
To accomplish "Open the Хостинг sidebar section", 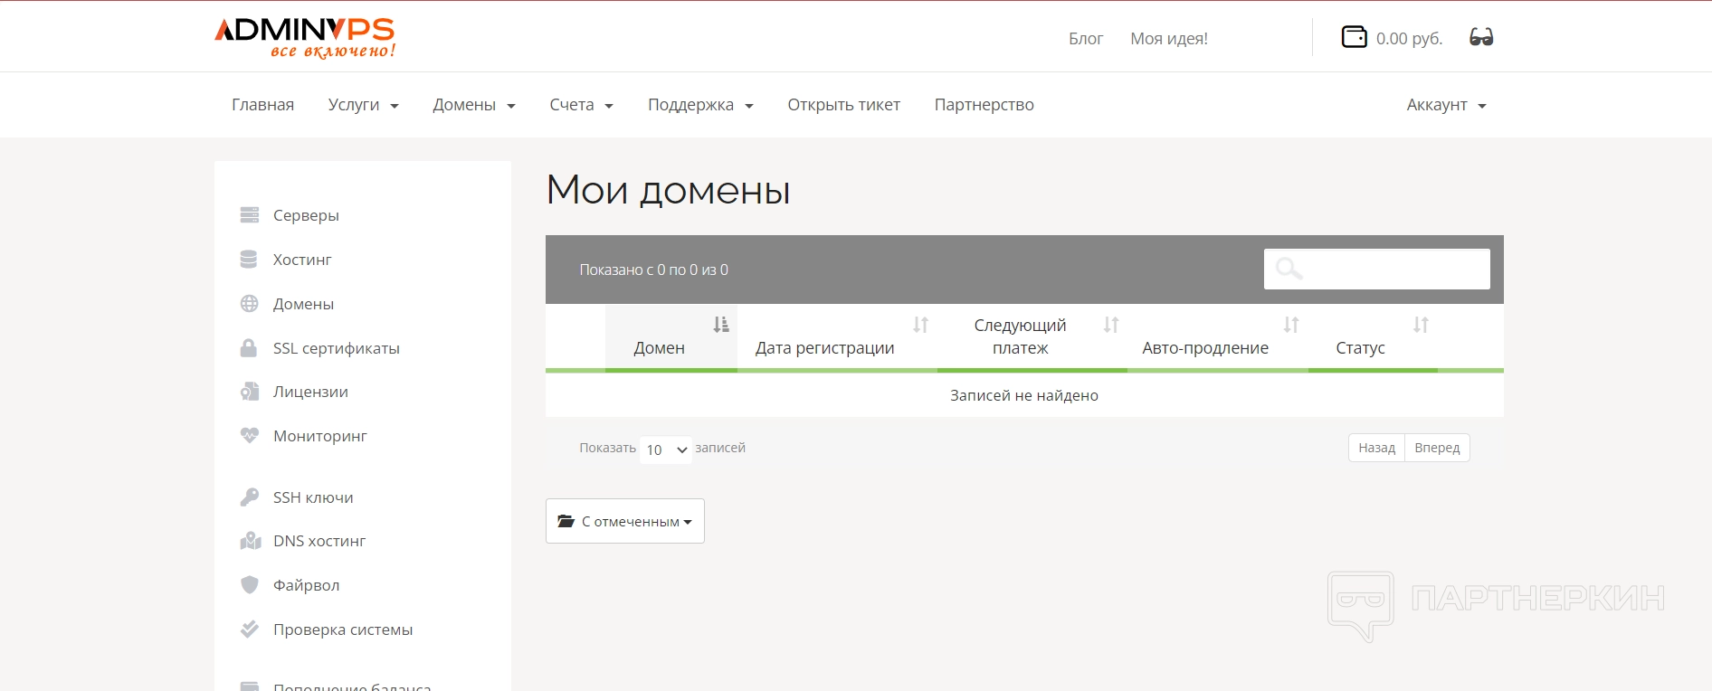I will pyautogui.click(x=302, y=260).
